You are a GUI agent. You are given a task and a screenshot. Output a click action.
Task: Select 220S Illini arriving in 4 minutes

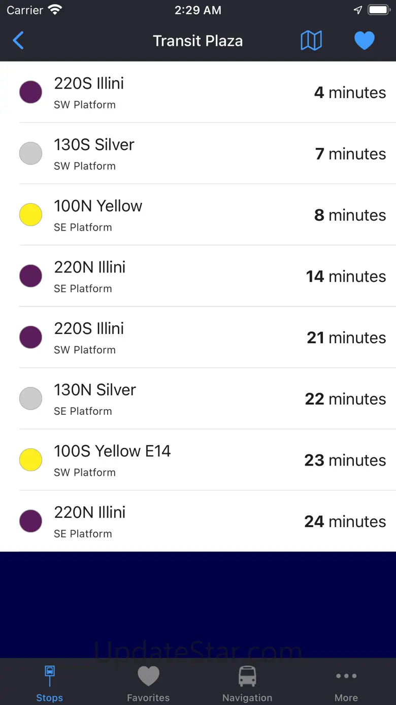pyautogui.click(x=198, y=92)
